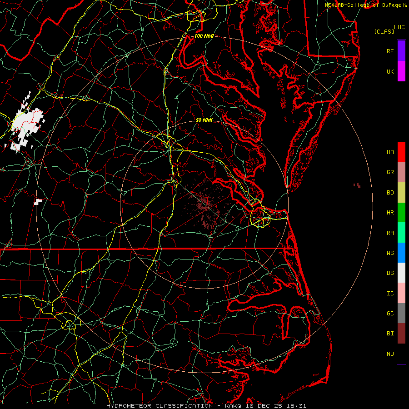Click the HA red legend swatch
The height and width of the screenshot is (409, 409).
click(401, 152)
